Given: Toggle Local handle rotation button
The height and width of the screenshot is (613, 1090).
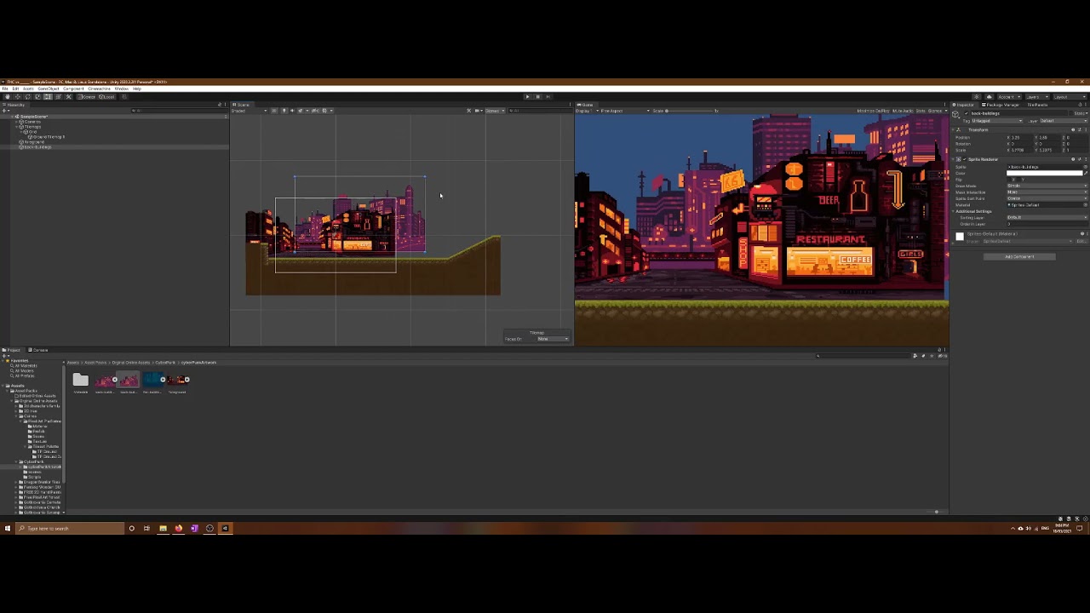Looking at the screenshot, I should (x=106, y=96).
